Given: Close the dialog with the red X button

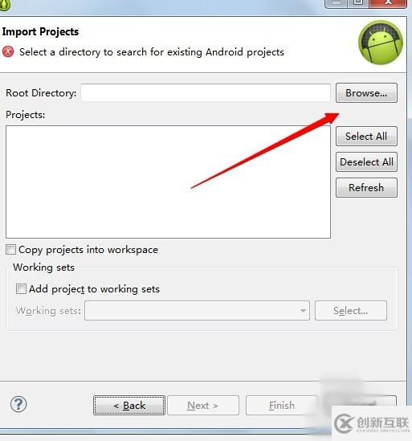Looking at the screenshot, I should pos(388,3).
